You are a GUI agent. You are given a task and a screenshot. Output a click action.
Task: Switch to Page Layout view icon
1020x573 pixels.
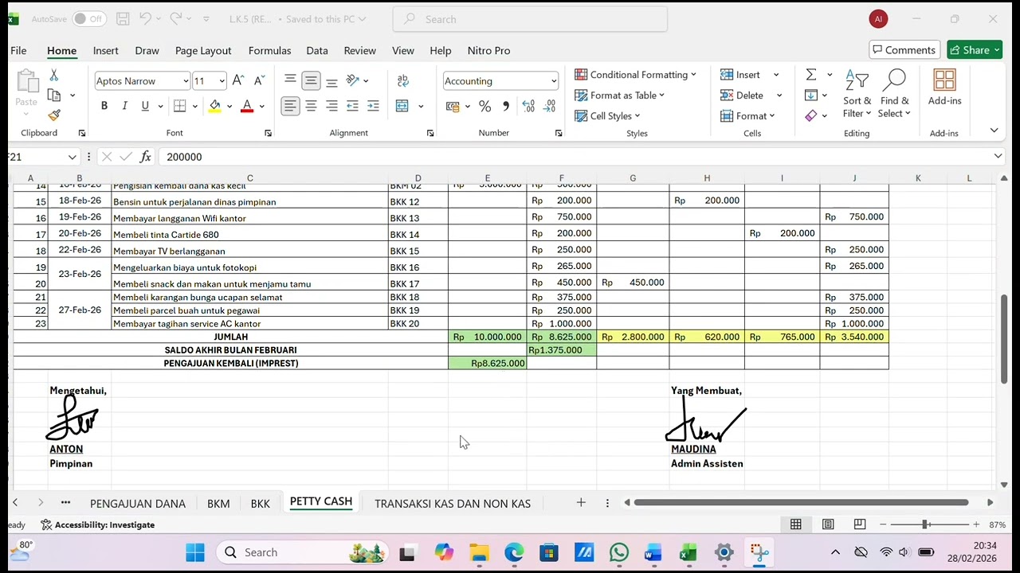pyautogui.click(x=828, y=524)
